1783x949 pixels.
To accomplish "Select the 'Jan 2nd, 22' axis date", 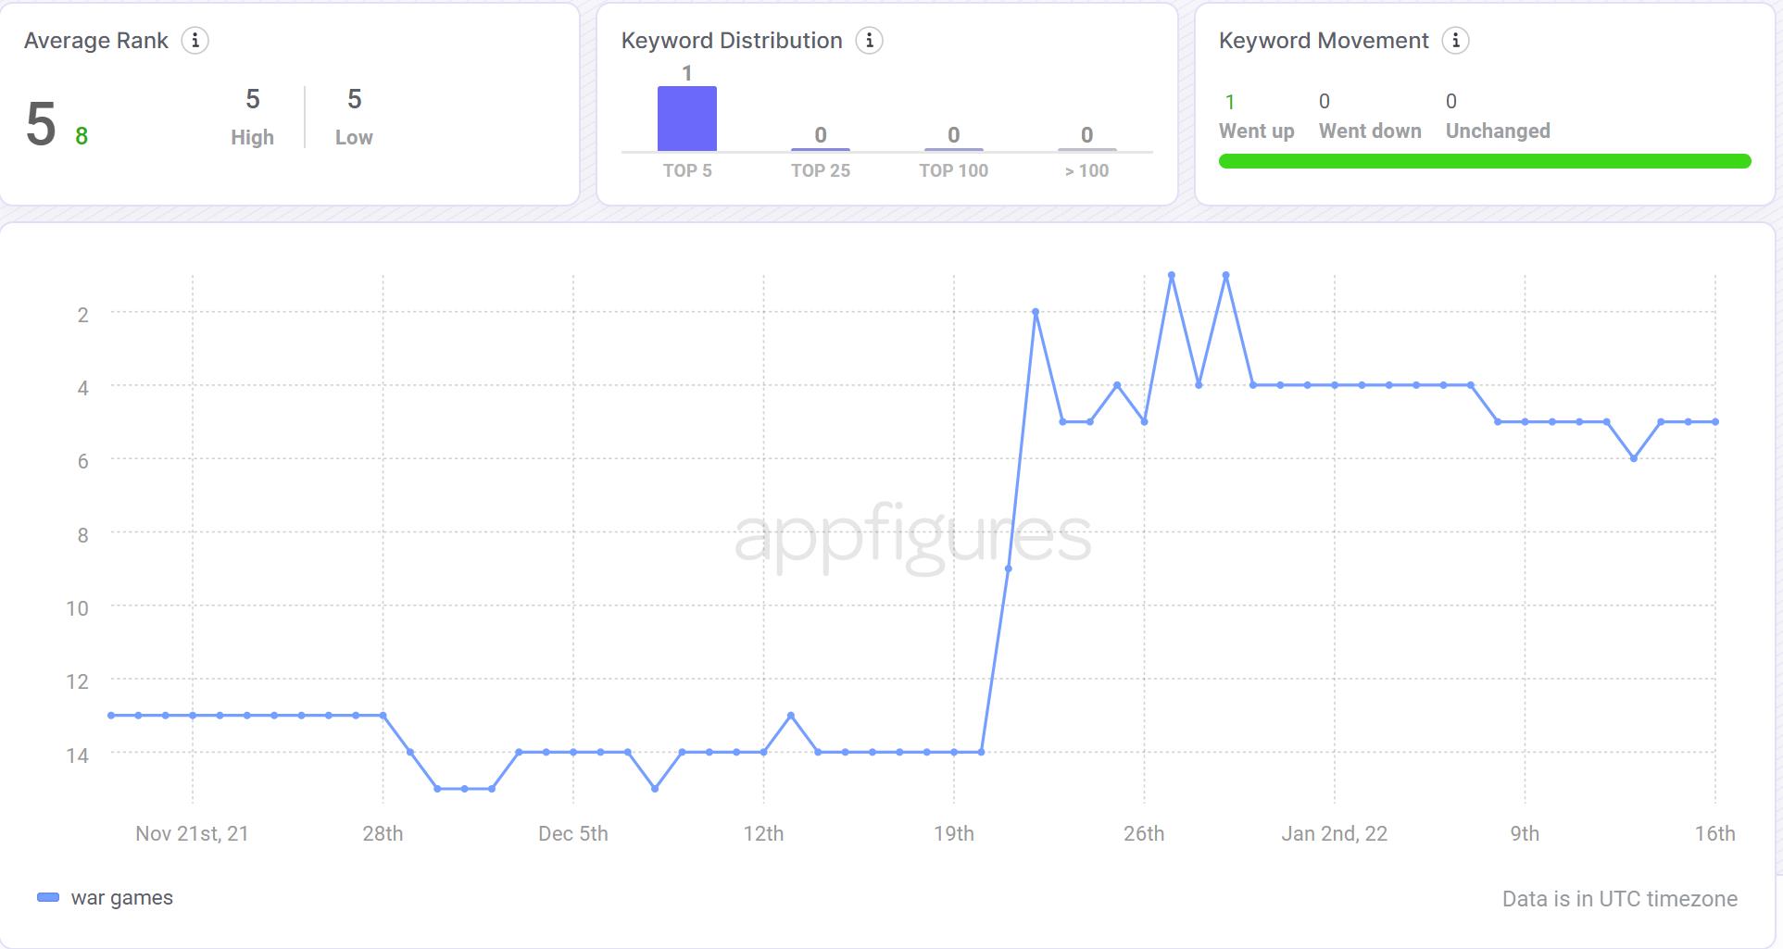I will pyautogui.click(x=1335, y=833).
